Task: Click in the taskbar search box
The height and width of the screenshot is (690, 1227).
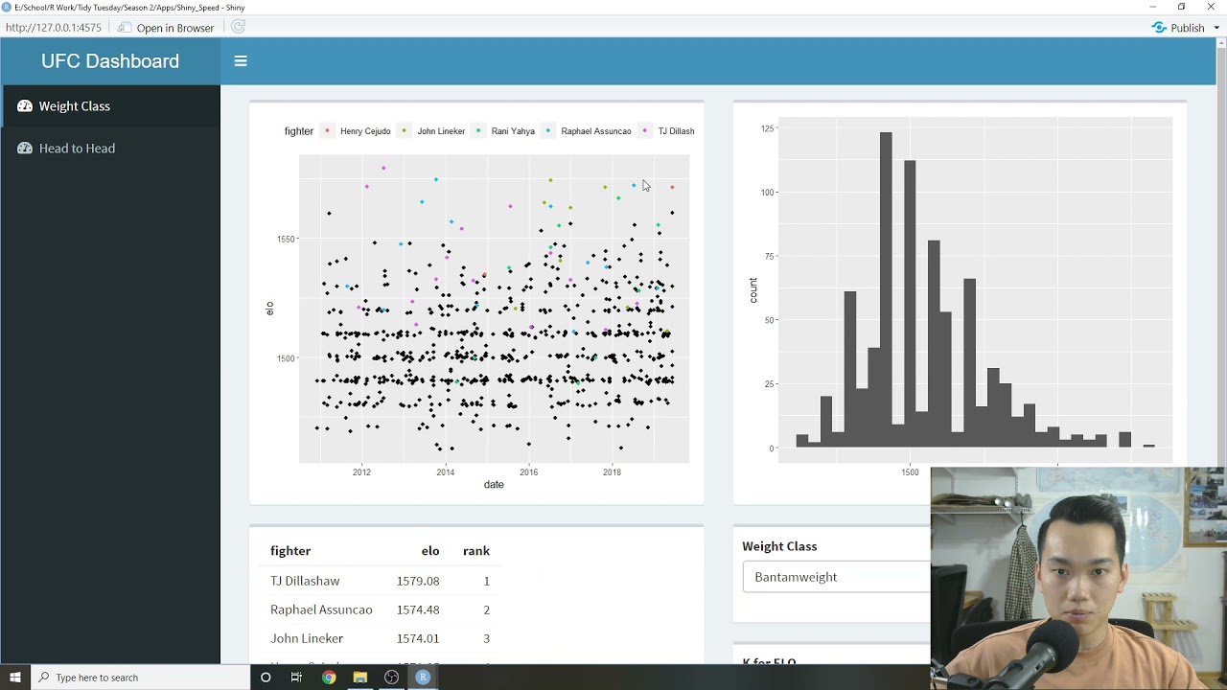Action: tap(141, 678)
